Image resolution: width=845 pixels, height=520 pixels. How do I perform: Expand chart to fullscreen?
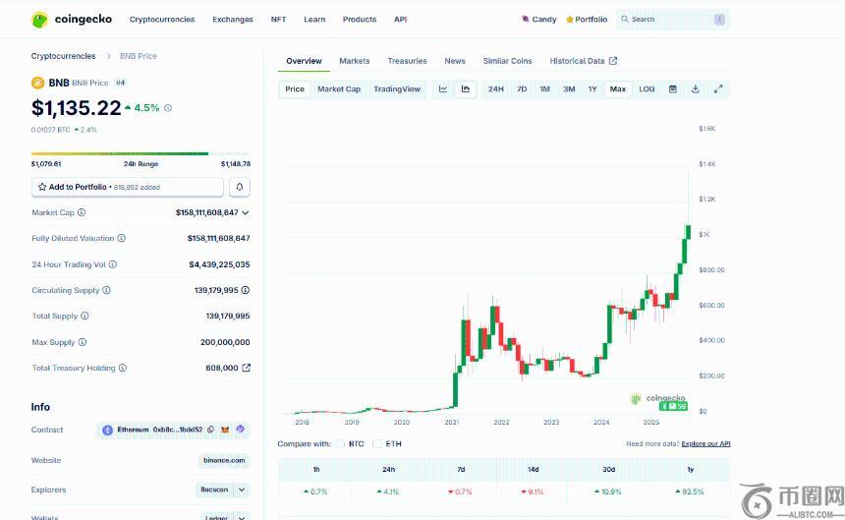click(x=718, y=89)
